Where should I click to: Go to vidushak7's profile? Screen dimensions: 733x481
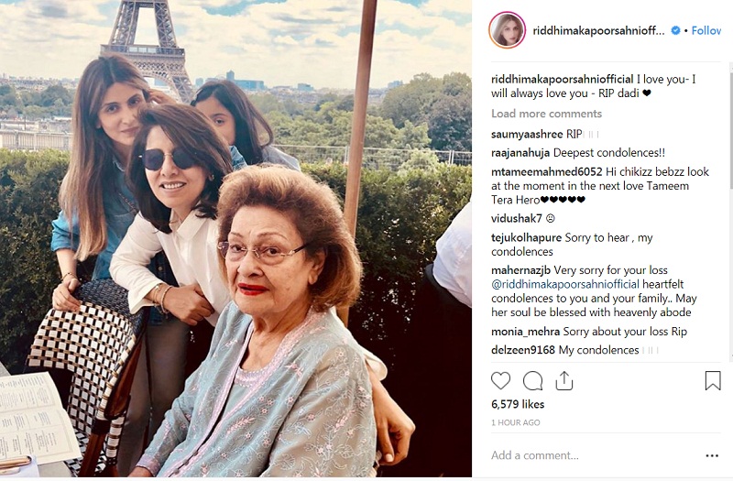(x=518, y=218)
